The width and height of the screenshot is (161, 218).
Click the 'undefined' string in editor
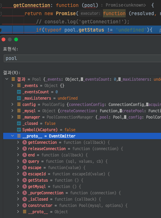131,30
